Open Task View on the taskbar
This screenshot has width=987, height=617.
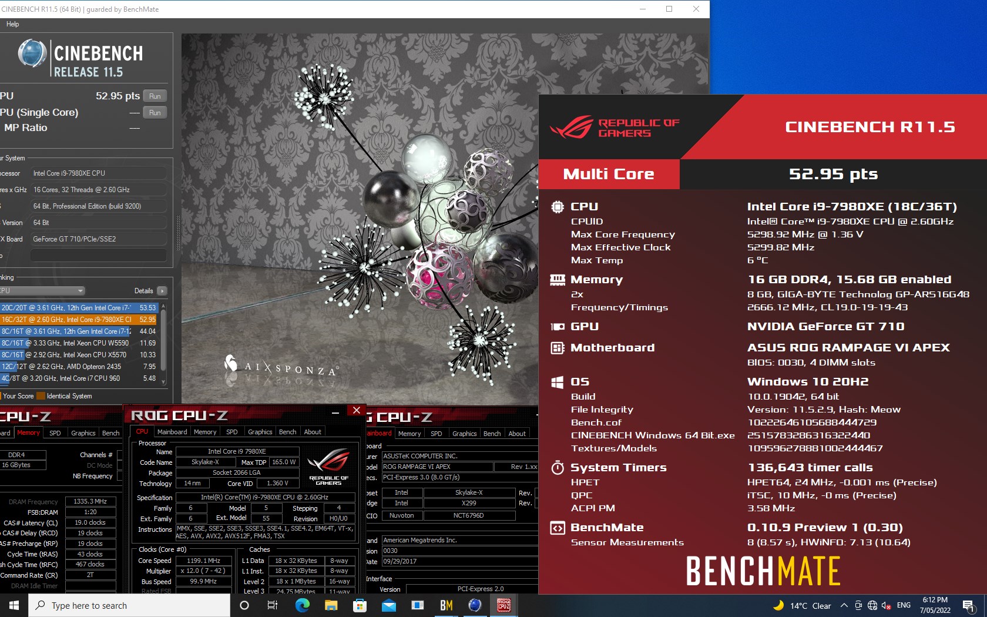click(273, 605)
